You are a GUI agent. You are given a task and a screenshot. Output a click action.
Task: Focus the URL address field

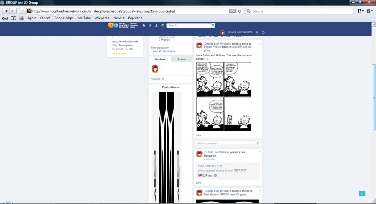point(130,11)
